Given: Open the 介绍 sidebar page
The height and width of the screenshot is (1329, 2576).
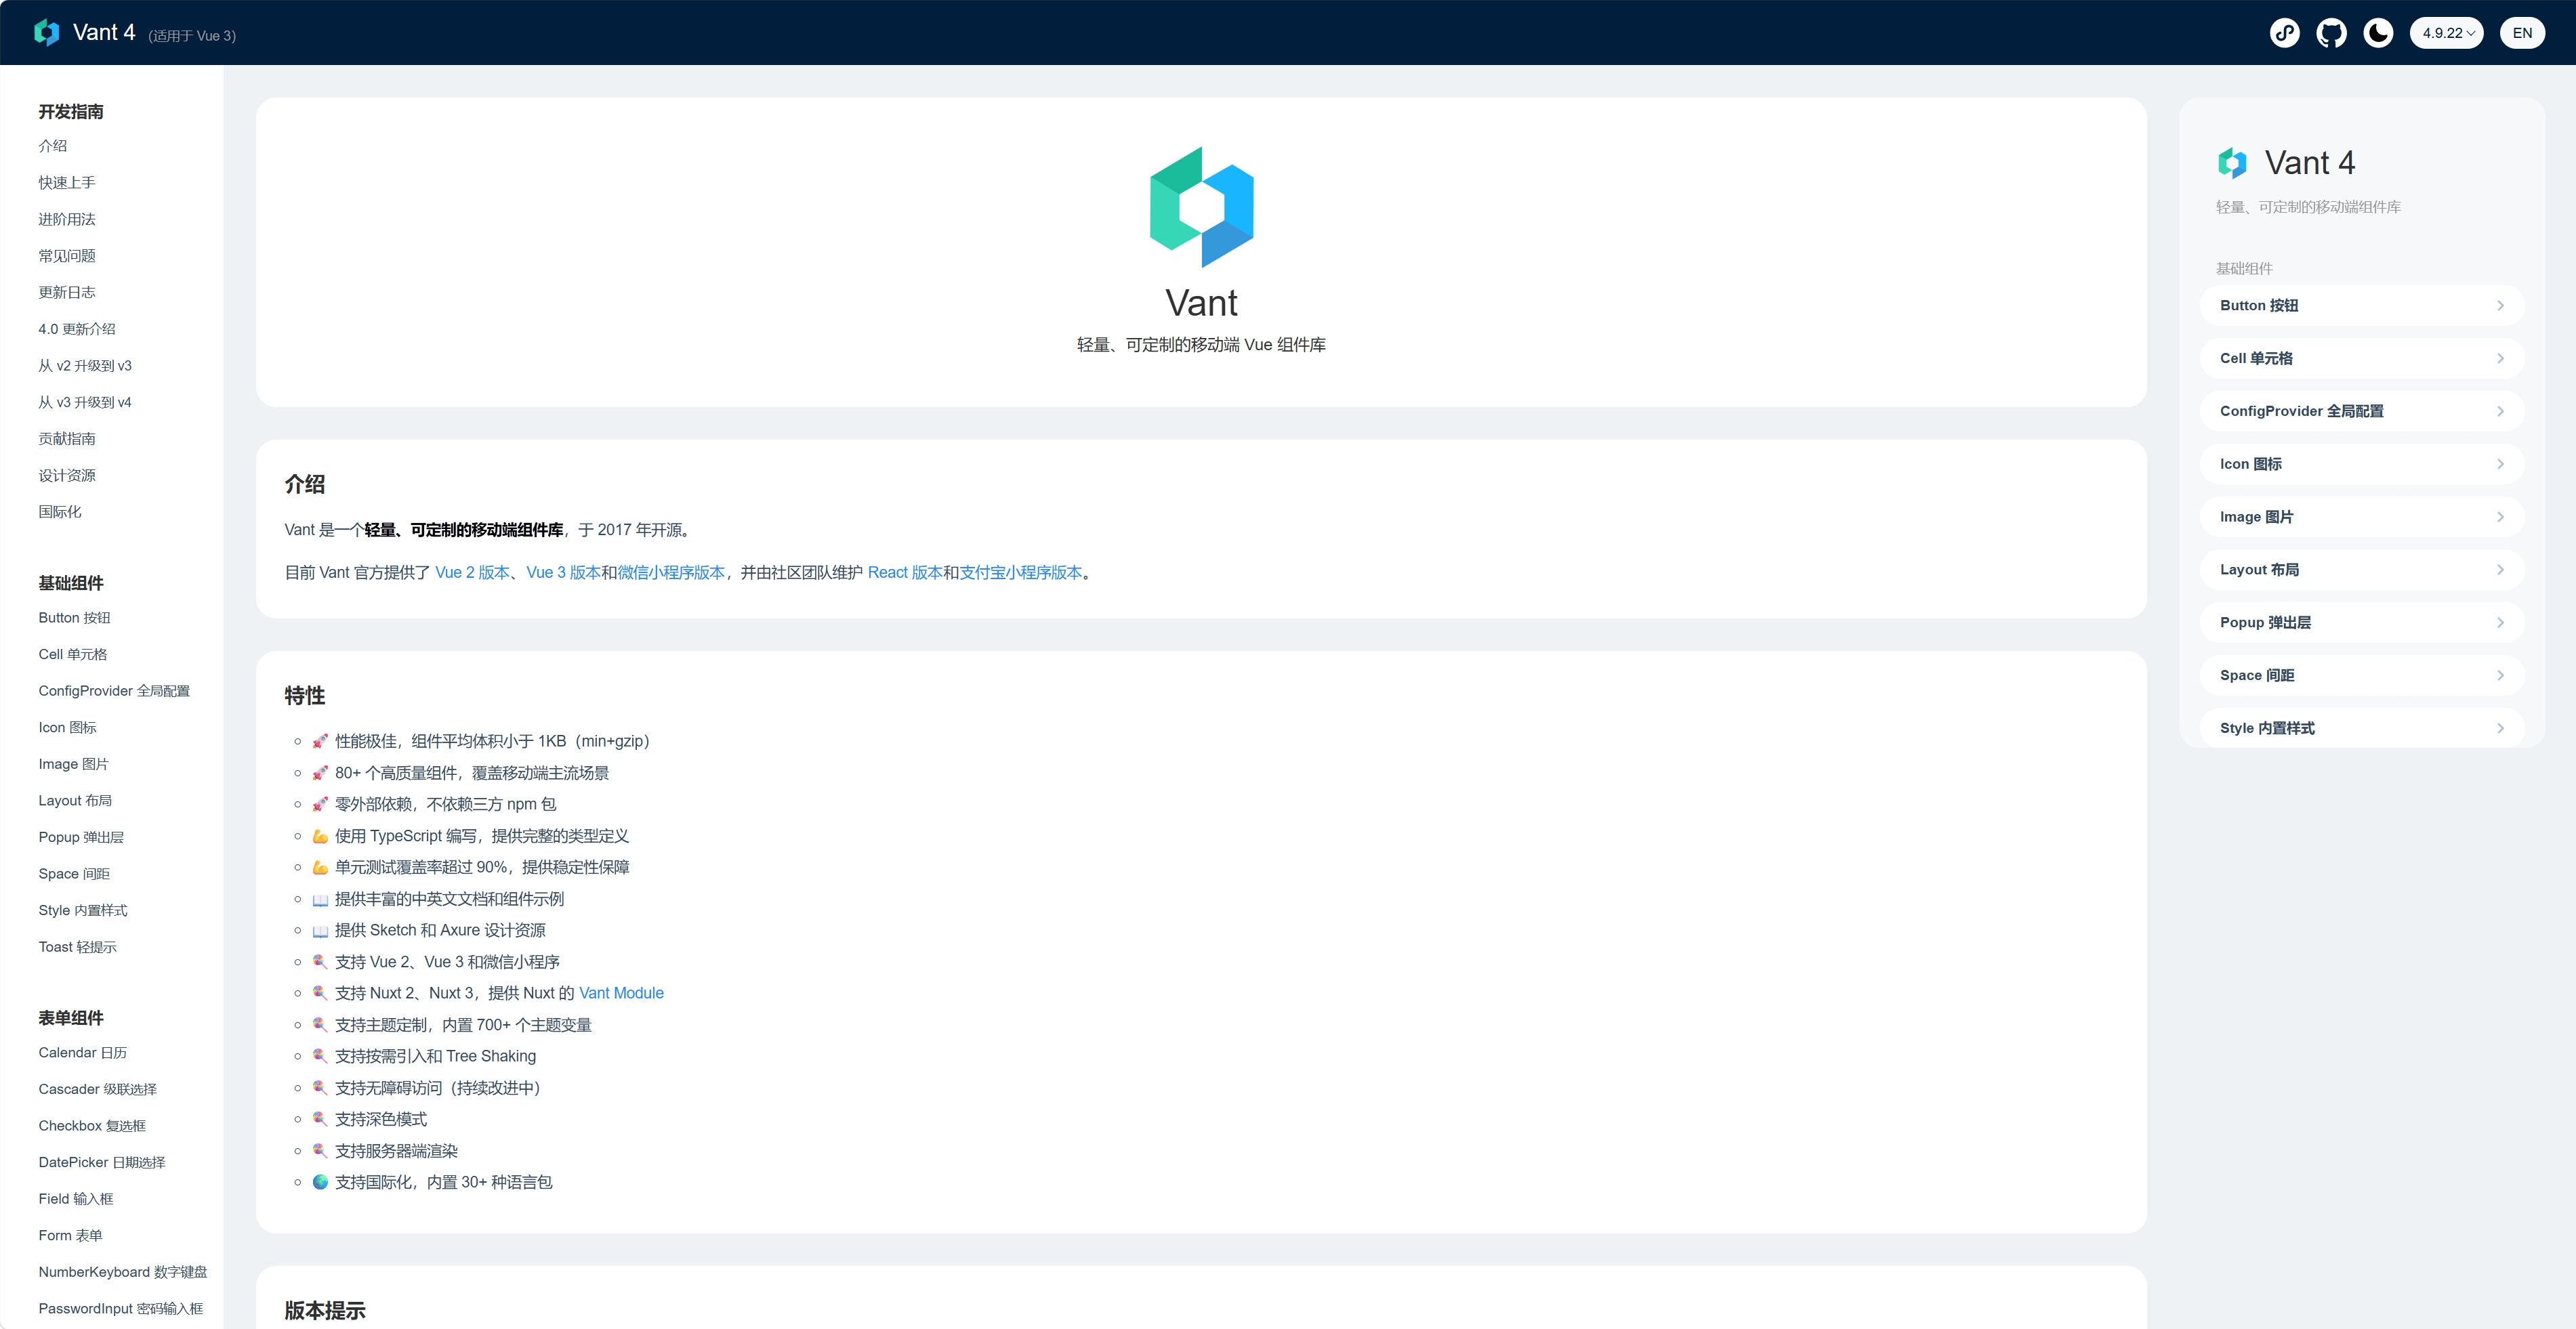Looking at the screenshot, I should point(53,146).
